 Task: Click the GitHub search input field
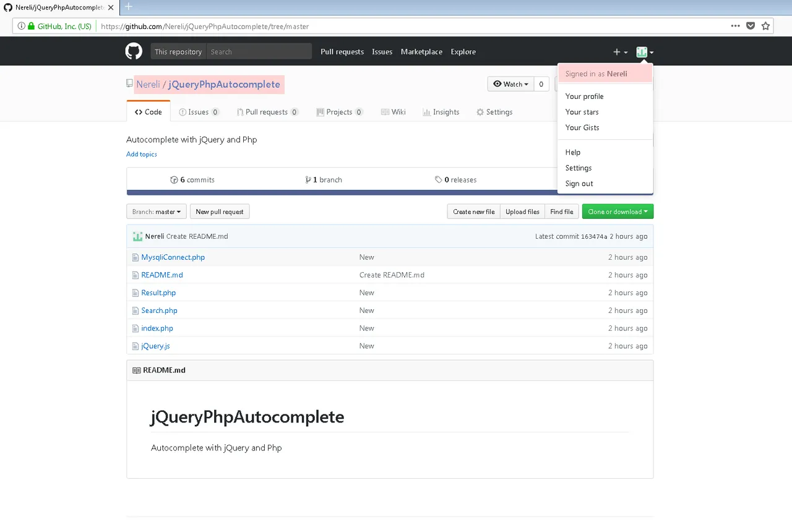(259, 52)
